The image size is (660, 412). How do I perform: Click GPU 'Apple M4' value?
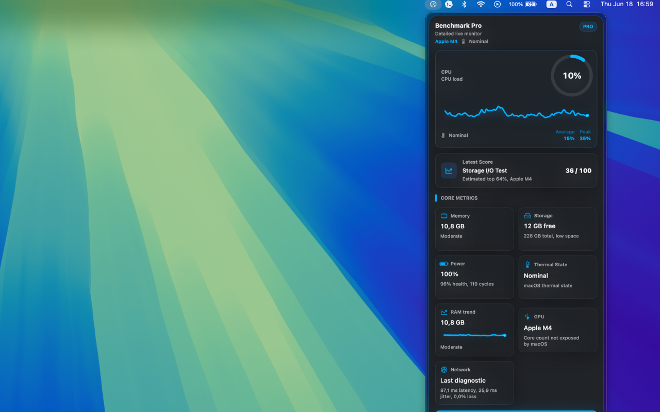(x=538, y=328)
